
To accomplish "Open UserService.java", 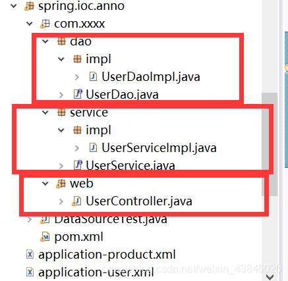I will (130, 166).
